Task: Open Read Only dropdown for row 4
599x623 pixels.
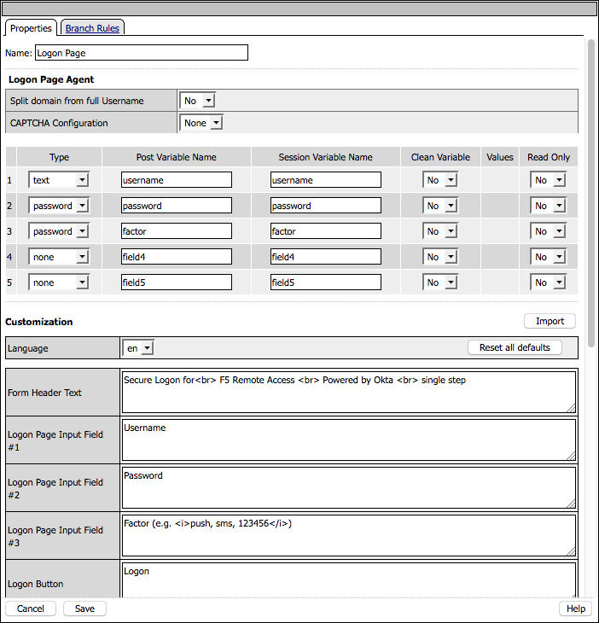Action: point(549,257)
